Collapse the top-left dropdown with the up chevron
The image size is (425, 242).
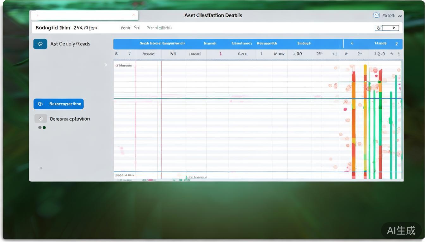[133, 15]
